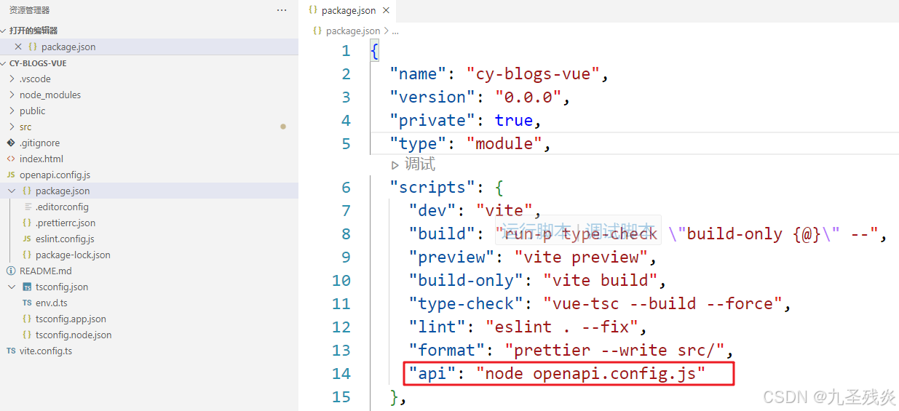Click the 资源管理器 explorer panel title
899x411 pixels.
pyautogui.click(x=29, y=10)
